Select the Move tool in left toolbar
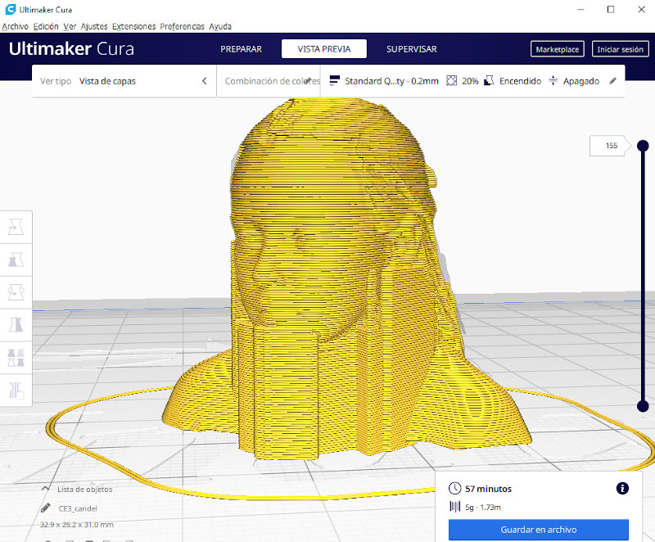This screenshot has height=542, width=655. point(16,227)
